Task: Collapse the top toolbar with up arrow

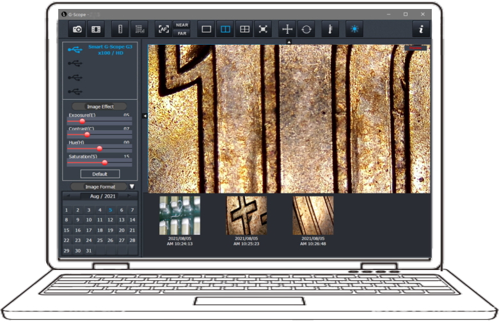Action: point(289,41)
